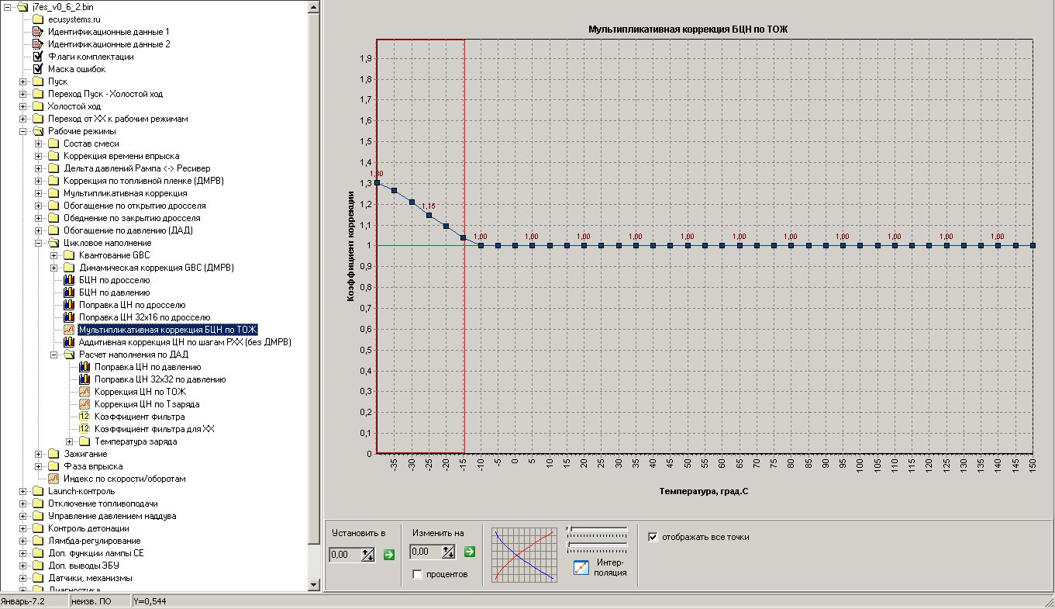Expand the Пуск folder
Viewport: 1055px width, 609px height.
coord(22,81)
